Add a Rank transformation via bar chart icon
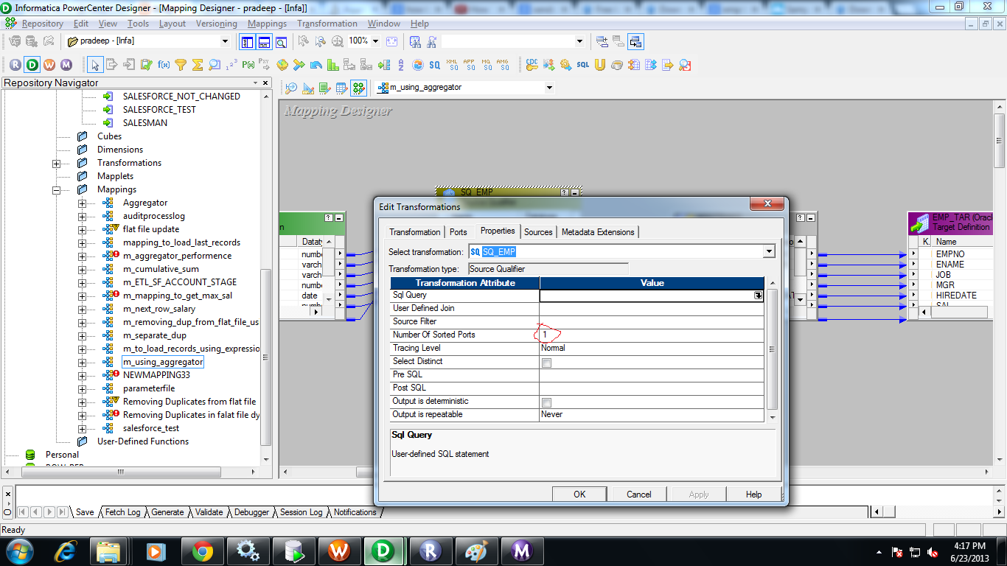This screenshot has height=566, width=1007. coord(332,65)
